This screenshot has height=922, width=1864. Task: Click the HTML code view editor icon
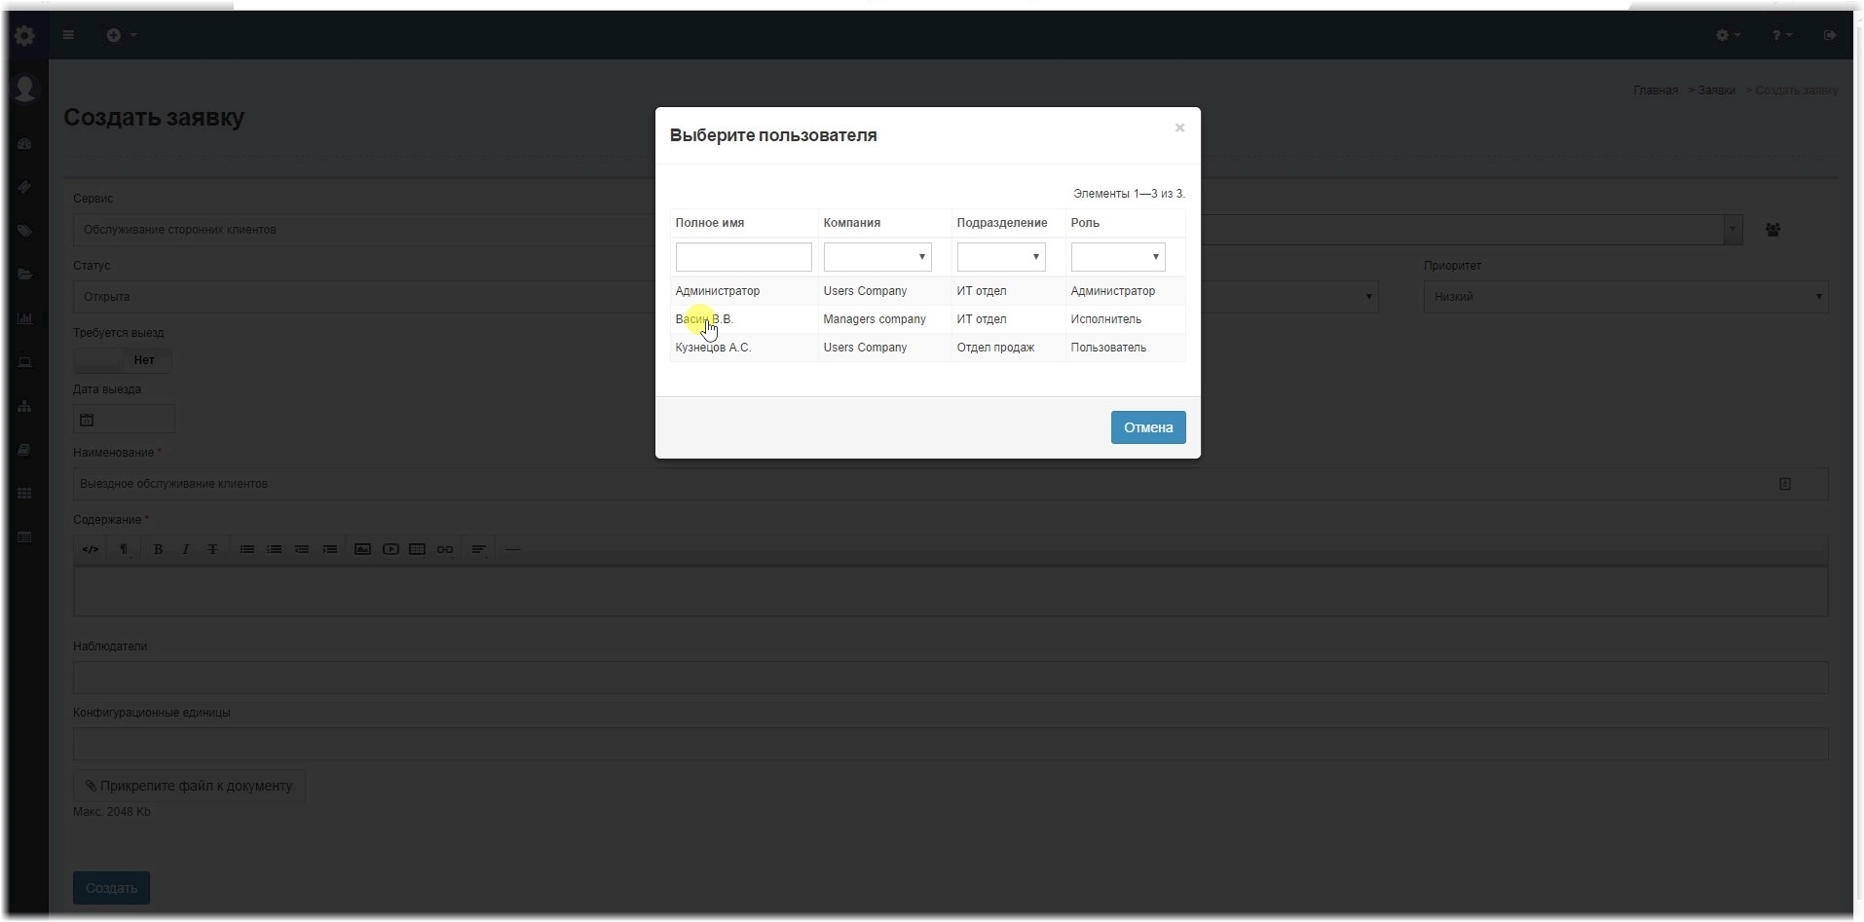pos(91,549)
